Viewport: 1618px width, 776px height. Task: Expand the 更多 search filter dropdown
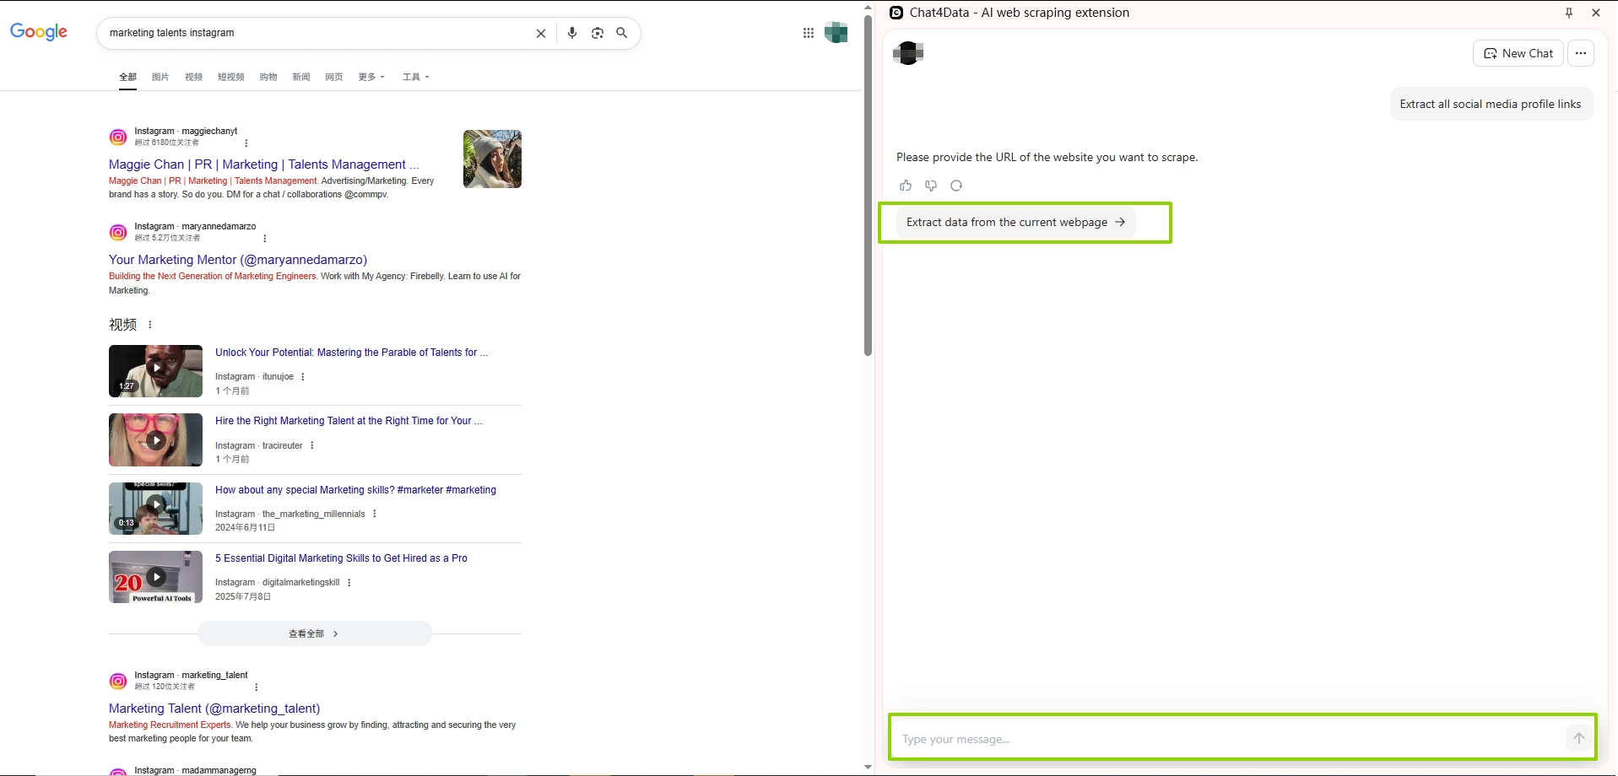371,77
